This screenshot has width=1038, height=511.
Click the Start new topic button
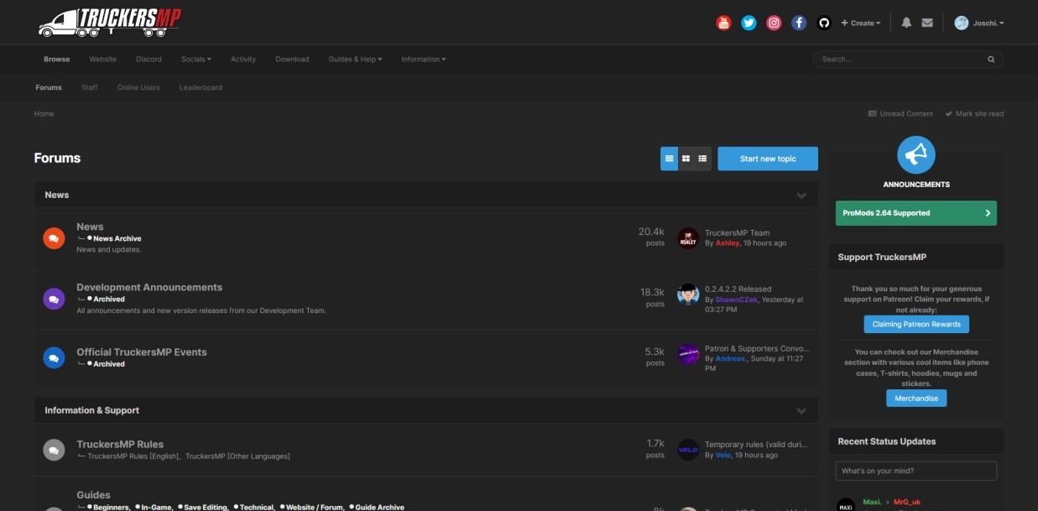tap(767, 158)
